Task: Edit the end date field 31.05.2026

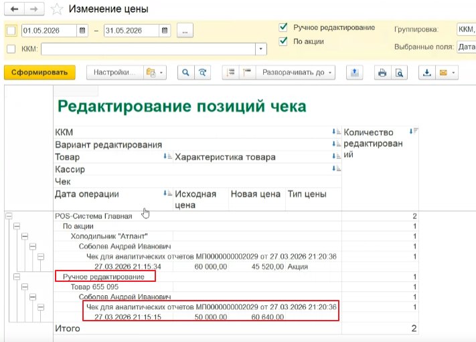Action: coord(131,31)
